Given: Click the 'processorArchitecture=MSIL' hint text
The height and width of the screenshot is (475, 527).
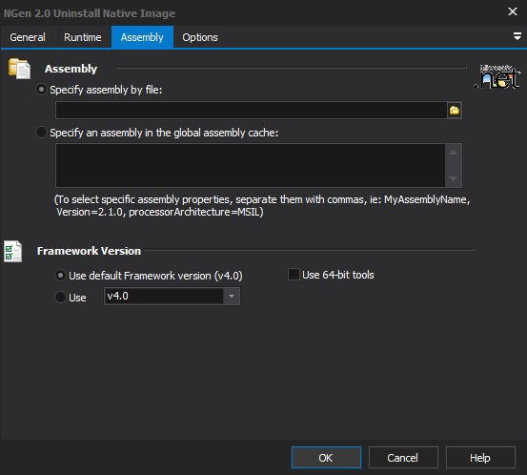Looking at the screenshot, I should click(x=196, y=212).
